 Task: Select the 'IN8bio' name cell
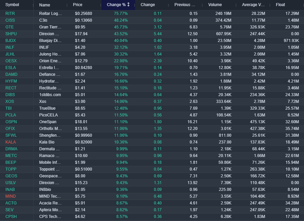(46, 190)
